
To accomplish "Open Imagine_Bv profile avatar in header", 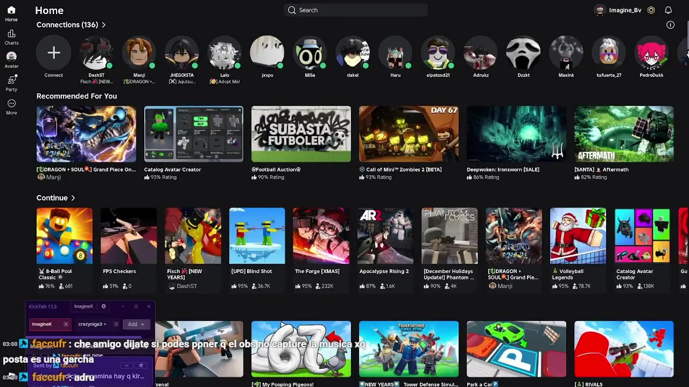I will [x=600, y=10].
